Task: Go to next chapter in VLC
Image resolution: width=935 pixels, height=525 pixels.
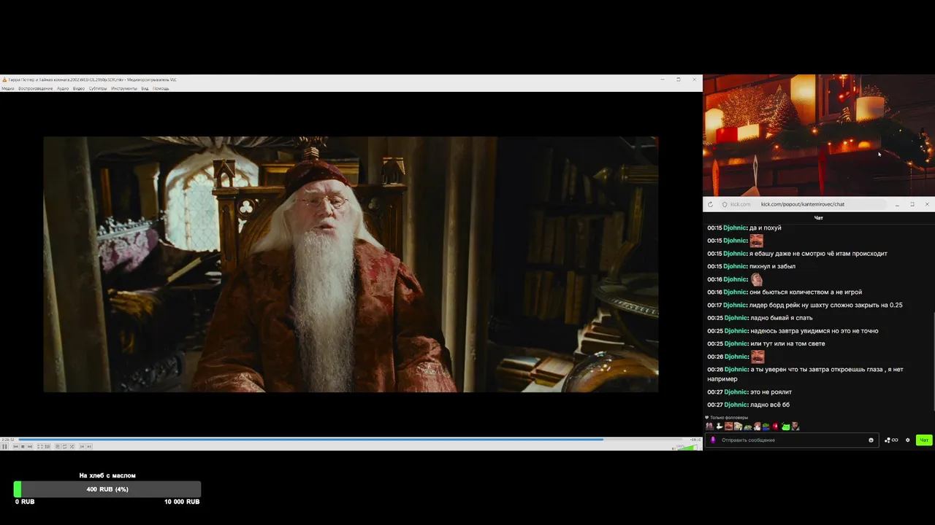Action: coord(89,446)
